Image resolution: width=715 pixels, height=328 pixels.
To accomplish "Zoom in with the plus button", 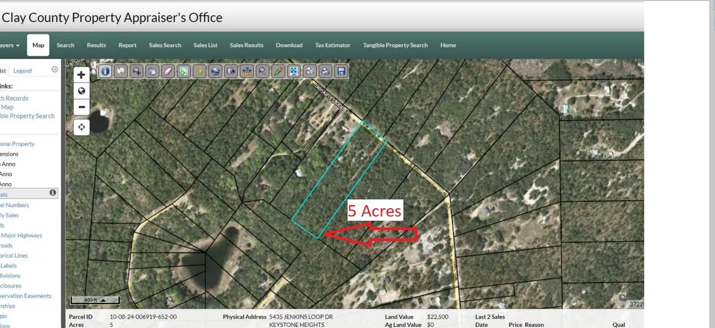I will point(82,75).
